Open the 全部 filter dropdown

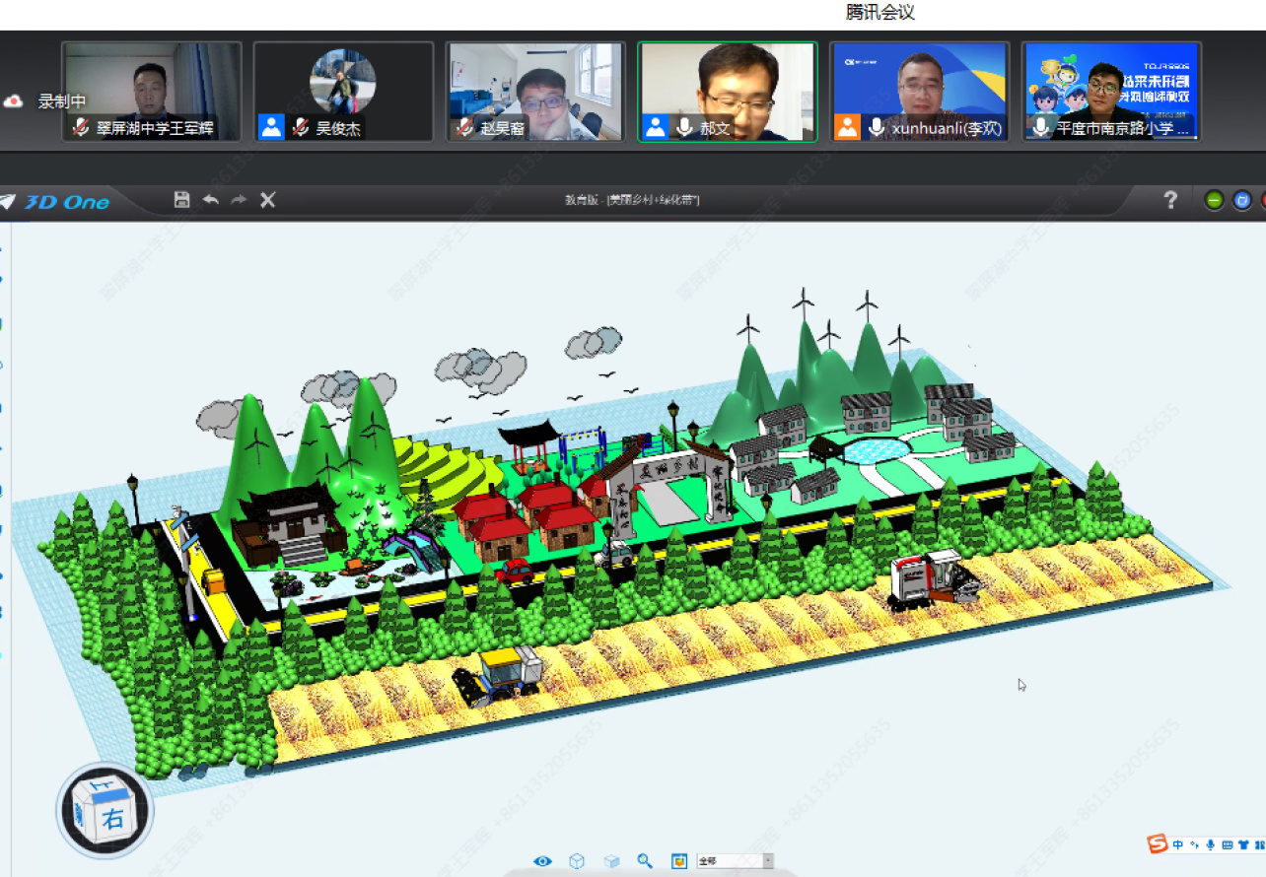[735, 861]
